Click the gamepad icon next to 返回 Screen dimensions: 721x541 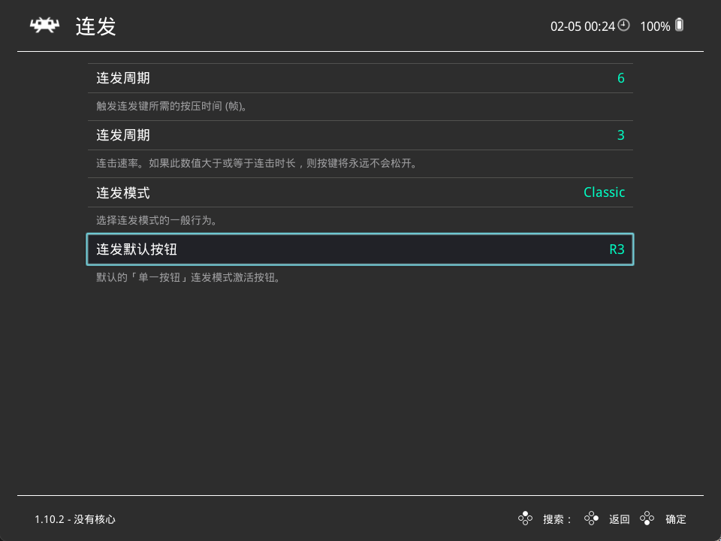tap(592, 518)
